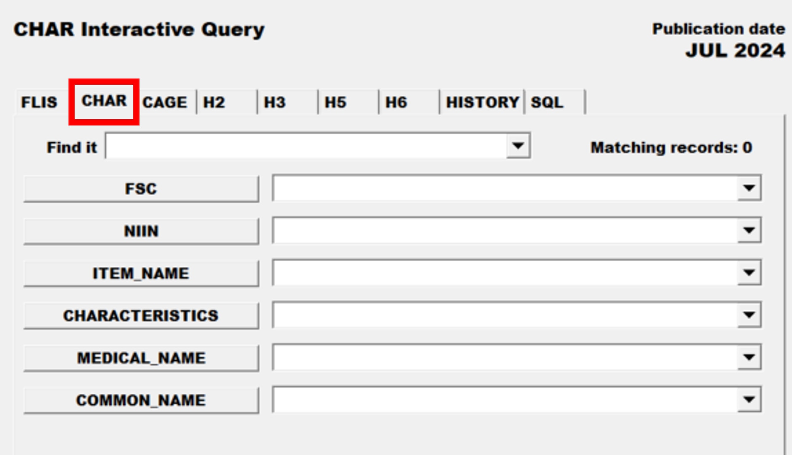Open the H3 tab
The width and height of the screenshot is (792, 455).
pyautogui.click(x=287, y=102)
